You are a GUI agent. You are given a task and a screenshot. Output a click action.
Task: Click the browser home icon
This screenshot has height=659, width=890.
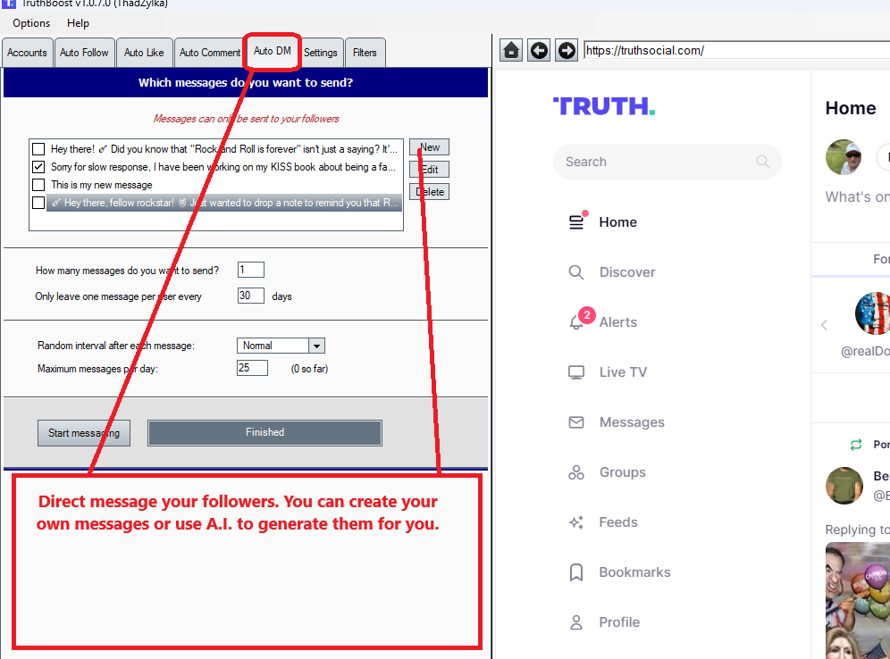click(x=511, y=51)
